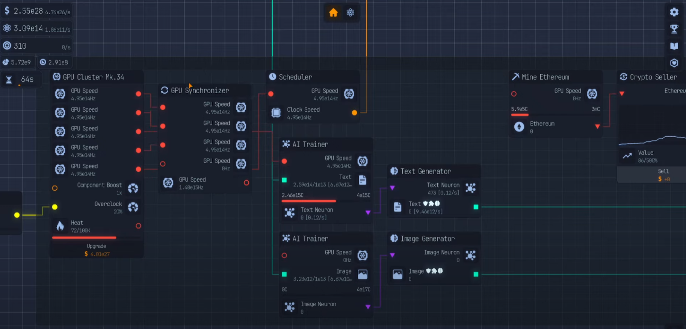
Task: Click the Ethereum coin icon
Action: 519,127
